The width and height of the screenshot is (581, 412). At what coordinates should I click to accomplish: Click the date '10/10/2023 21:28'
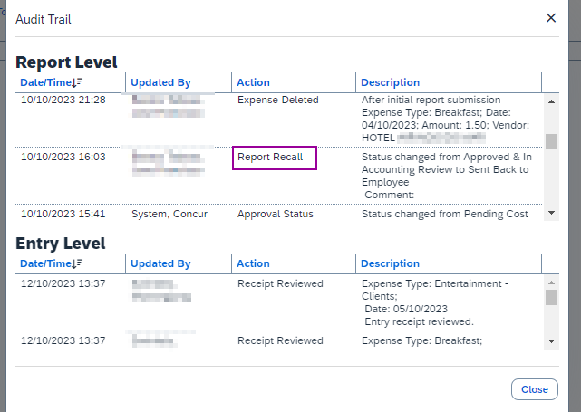coord(63,100)
